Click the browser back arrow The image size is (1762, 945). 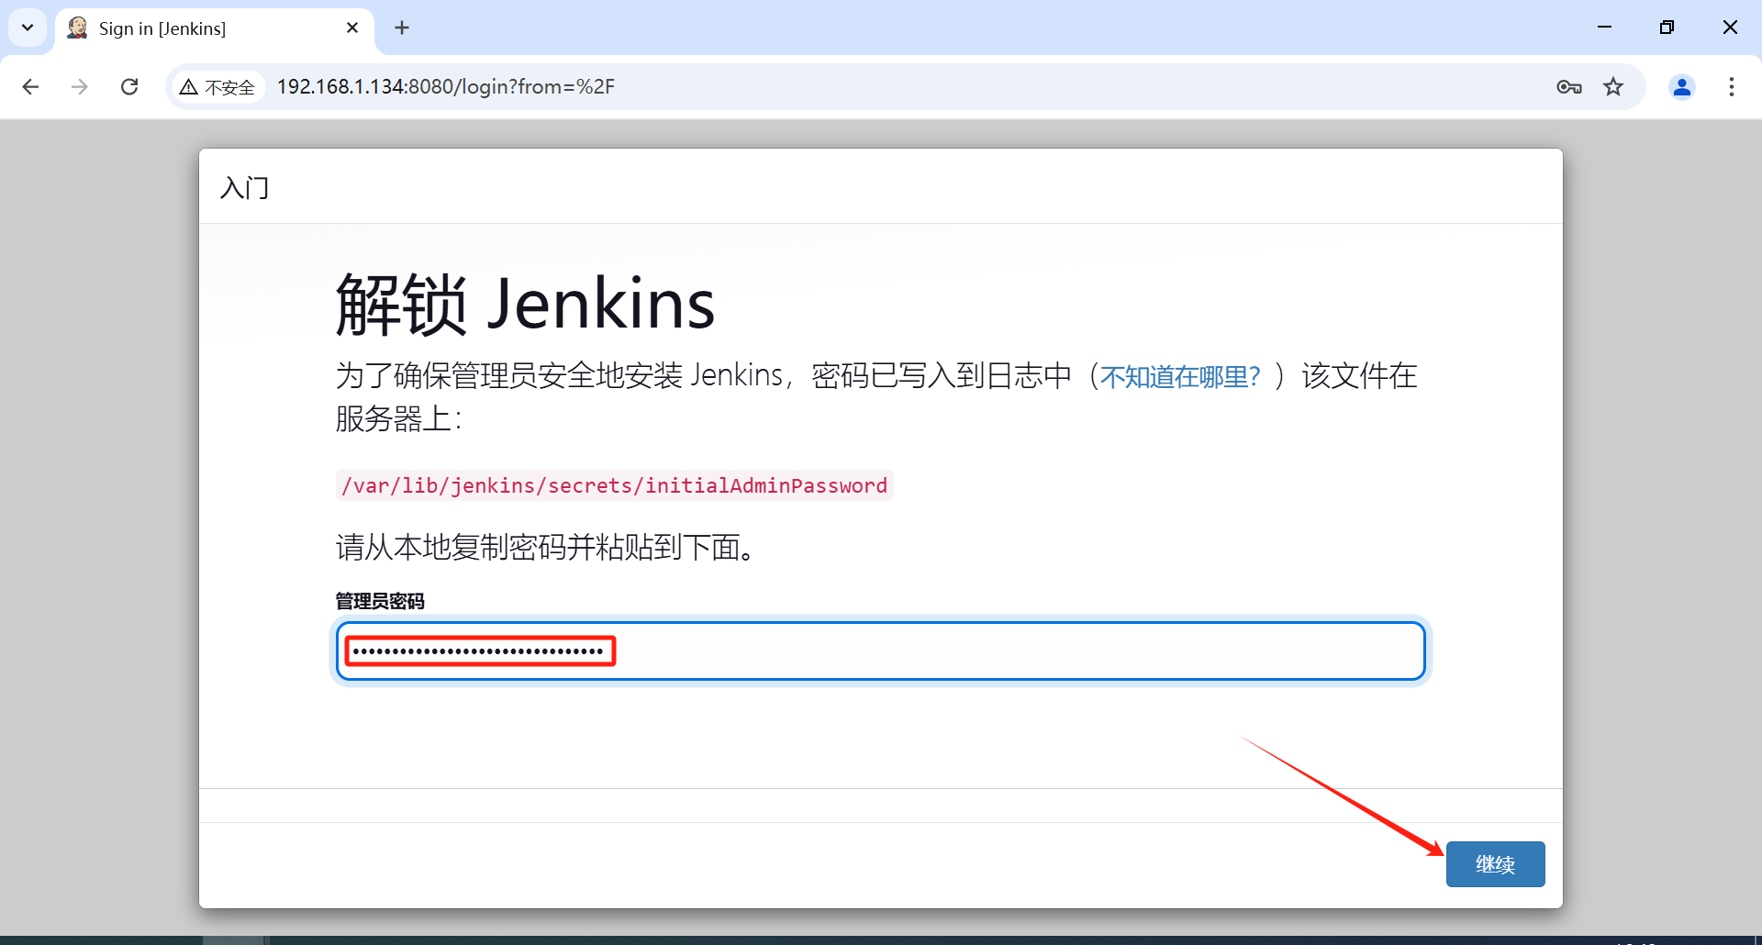point(30,86)
